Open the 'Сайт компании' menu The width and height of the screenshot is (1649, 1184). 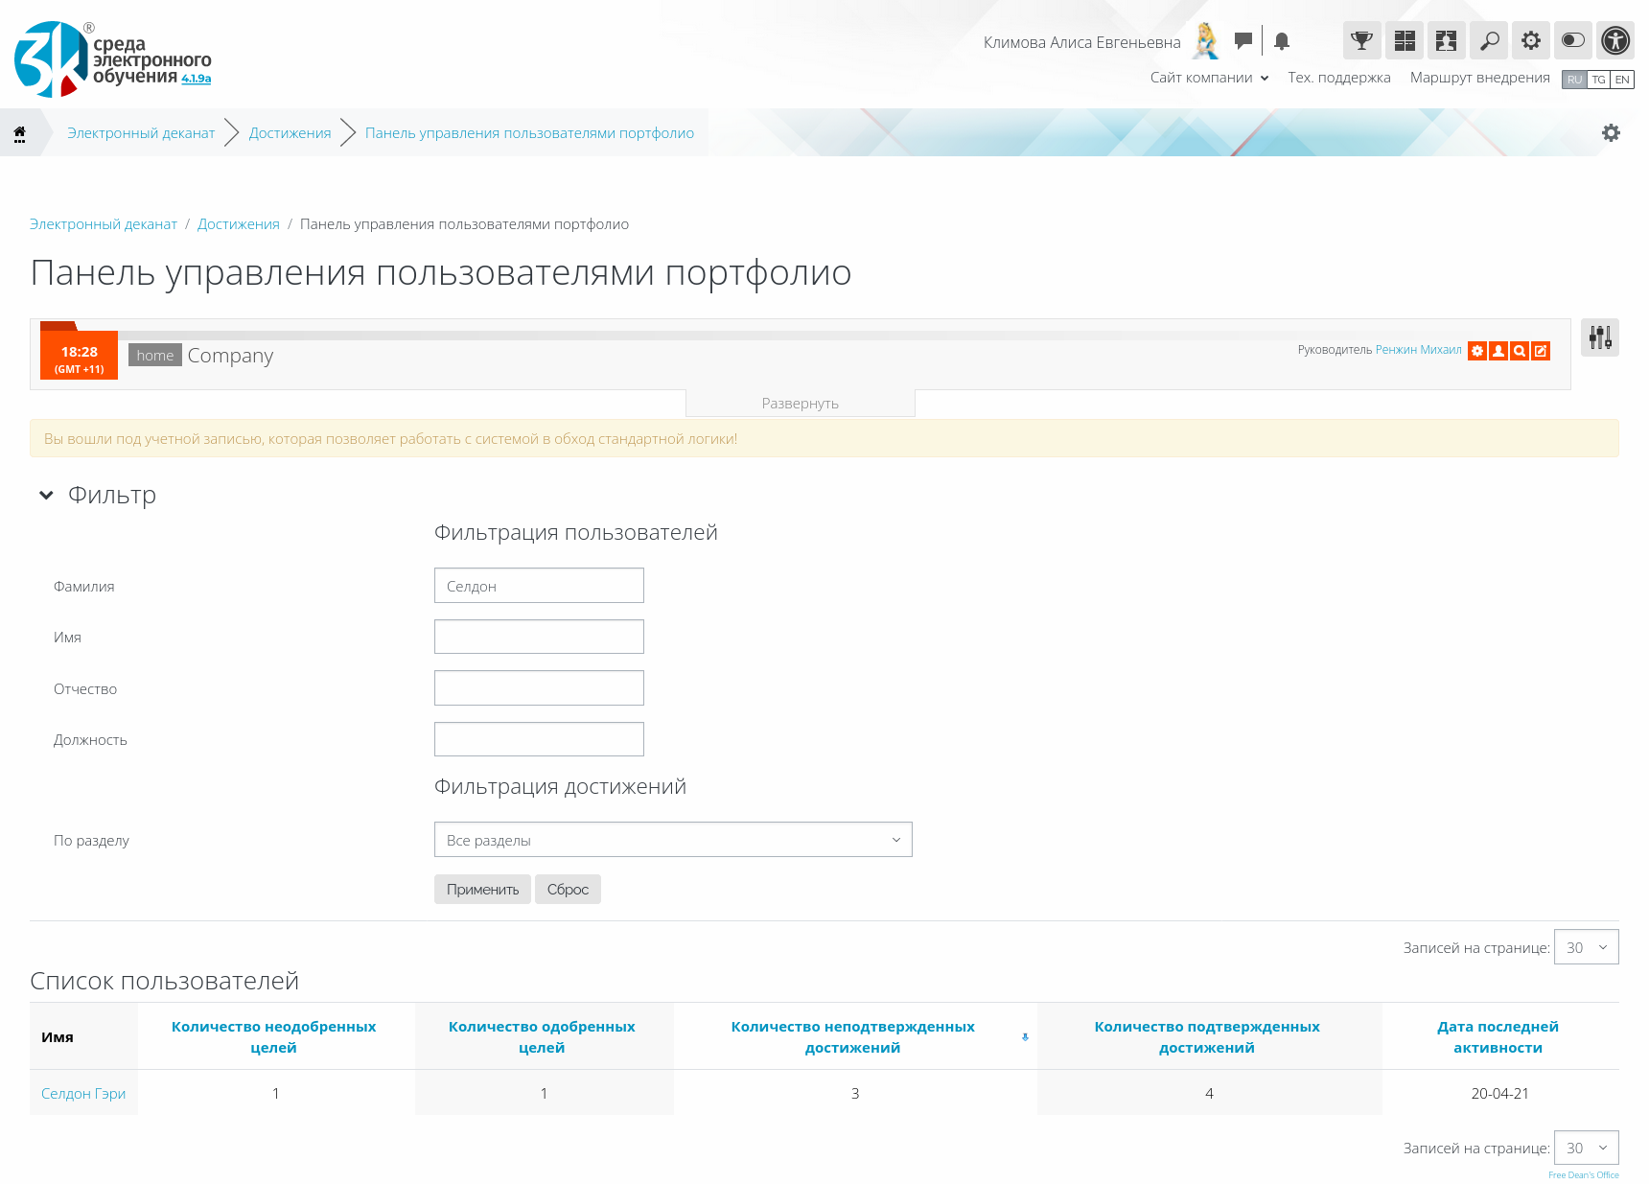1209,78
